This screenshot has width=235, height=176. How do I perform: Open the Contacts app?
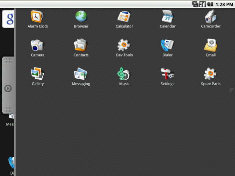pyautogui.click(x=81, y=48)
